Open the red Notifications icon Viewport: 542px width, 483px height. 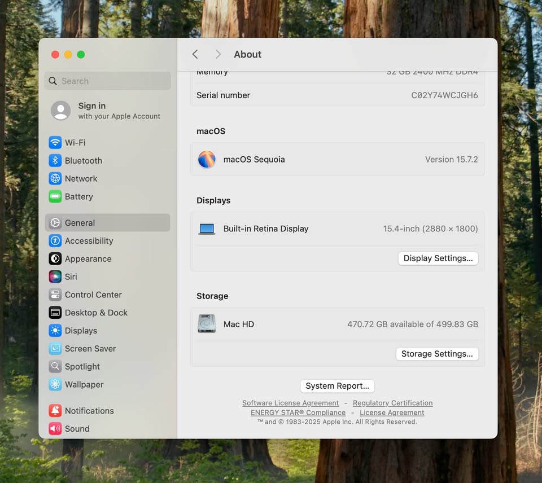[x=55, y=411]
